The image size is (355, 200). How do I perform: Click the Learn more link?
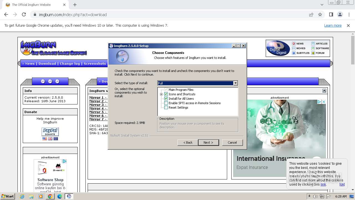[333, 26]
